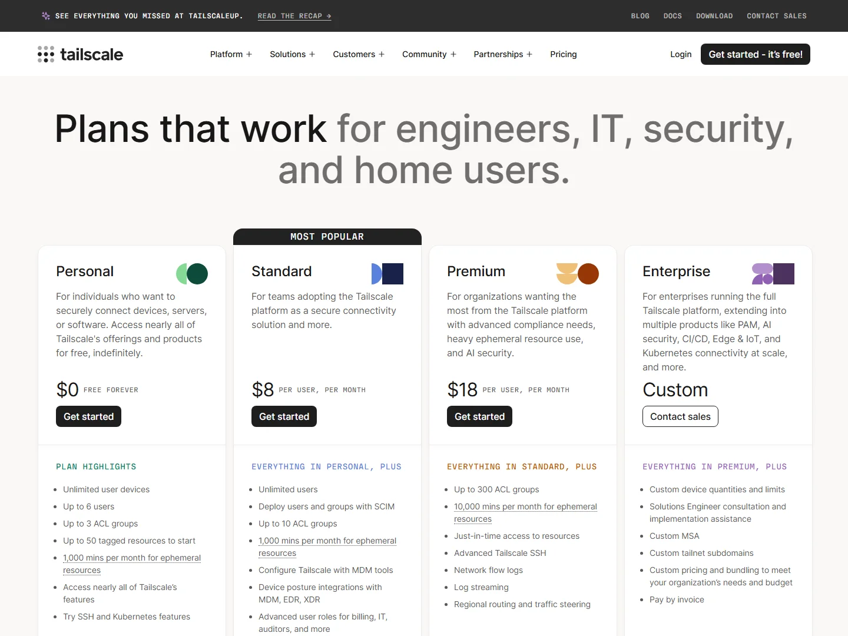Click the Enterprise plan purple shapes icon
848x636 pixels.
point(773,274)
